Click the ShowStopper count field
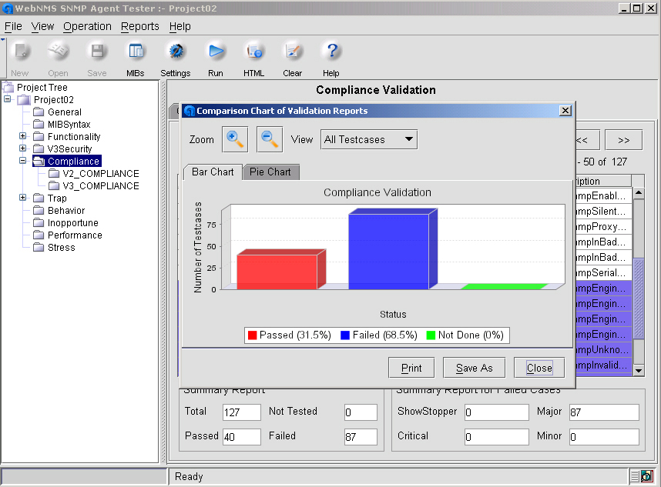Screen dimensions: 661x487 coord(497,412)
